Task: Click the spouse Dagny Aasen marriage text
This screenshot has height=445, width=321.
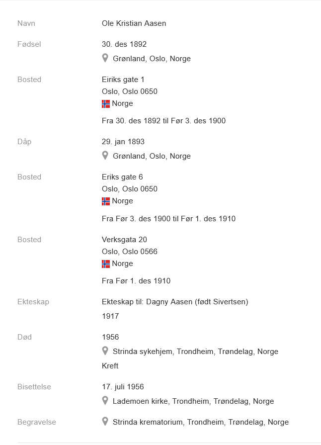Action: click(174, 302)
